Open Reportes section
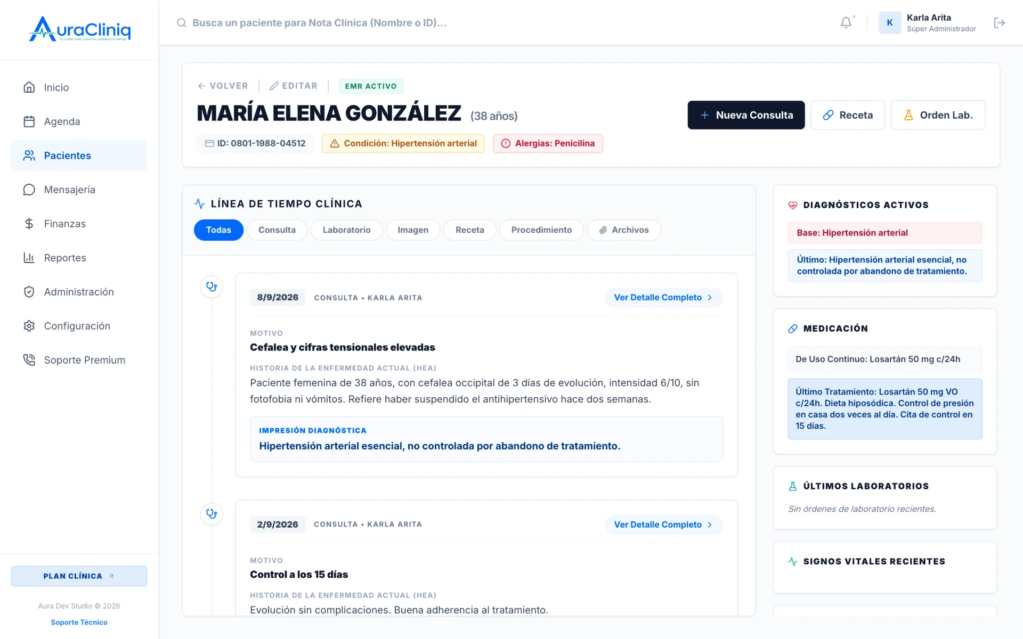The height and width of the screenshot is (639, 1023). click(x=79, y=258)
